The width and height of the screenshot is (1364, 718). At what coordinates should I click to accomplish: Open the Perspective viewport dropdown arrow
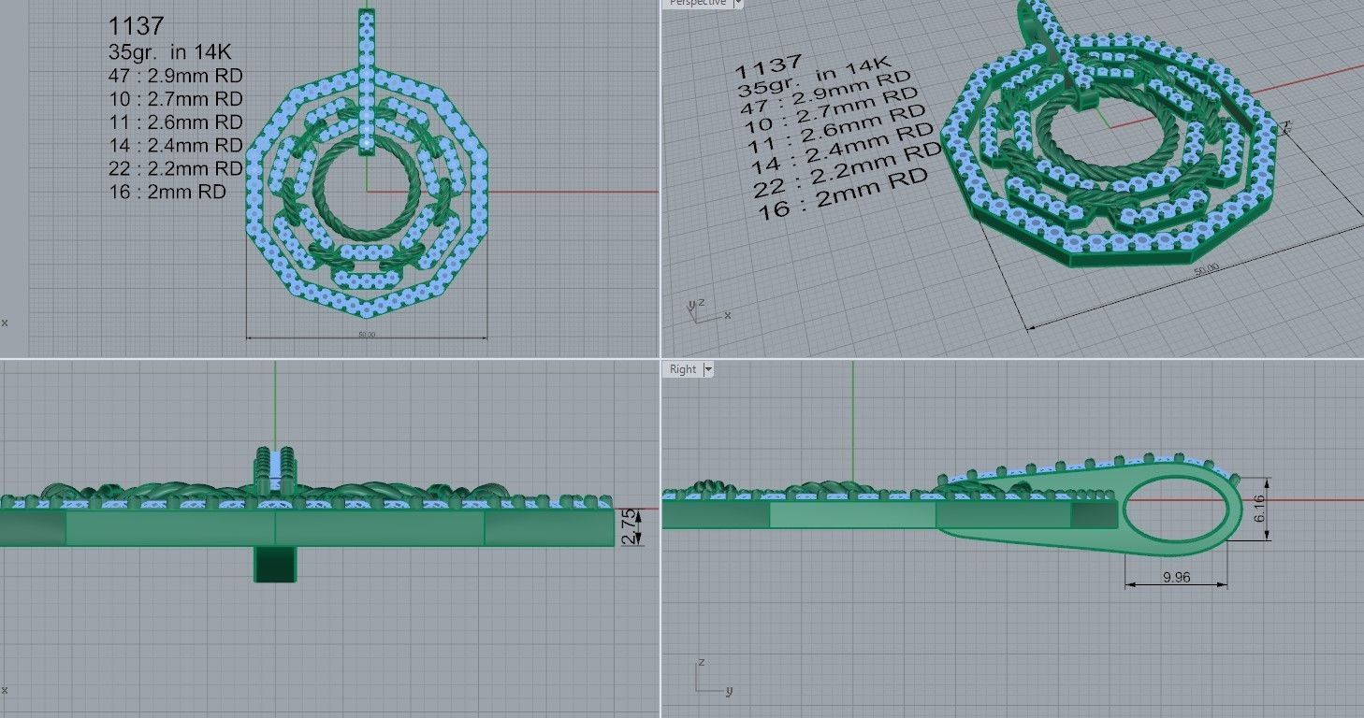click(738, 3)
